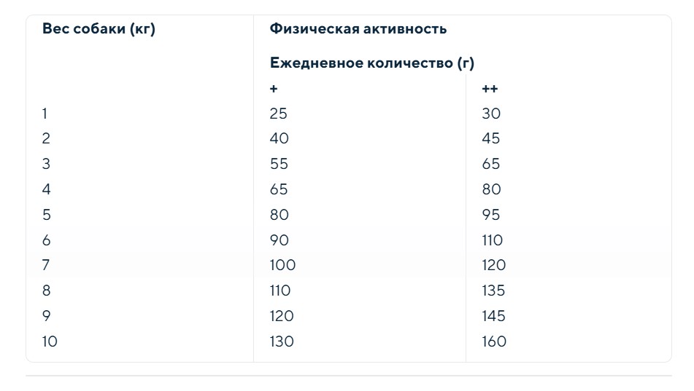Image resolution: width=694 pixels, height=391 pixels.
Task: Click the 130 grams cell for 10 kg
Action: [282, 341]
